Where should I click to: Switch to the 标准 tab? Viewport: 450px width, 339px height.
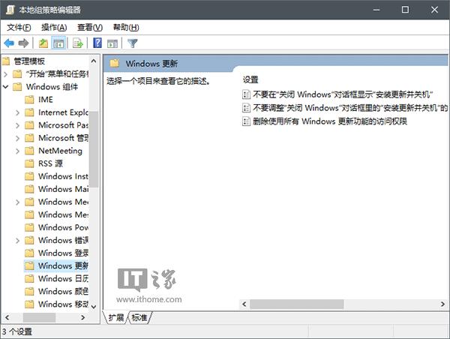click(139, 318)
